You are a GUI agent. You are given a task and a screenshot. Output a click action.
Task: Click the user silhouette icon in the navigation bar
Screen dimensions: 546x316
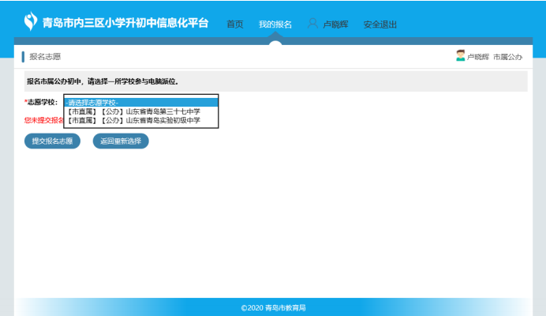pos(312,24)
